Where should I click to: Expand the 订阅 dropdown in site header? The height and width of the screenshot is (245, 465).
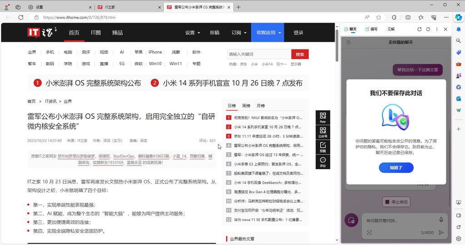pyautogui.click(x=239, y=33)
